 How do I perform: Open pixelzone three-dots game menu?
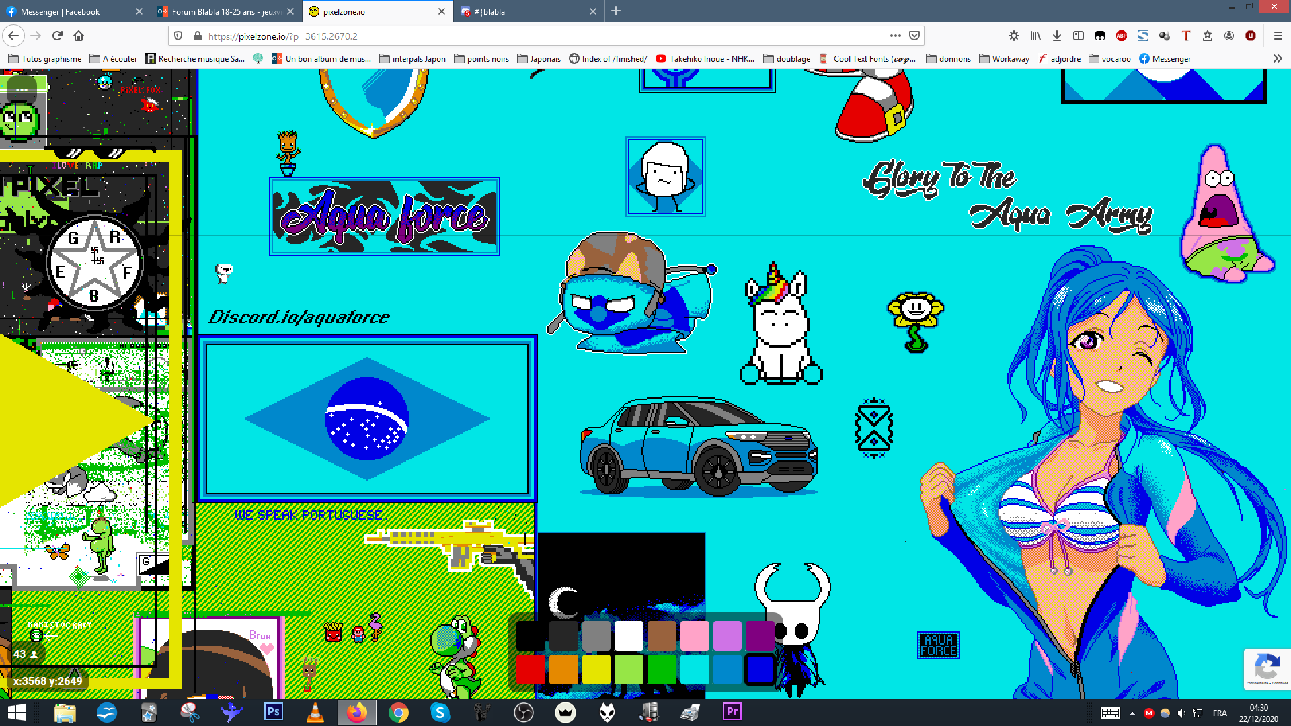22,89
